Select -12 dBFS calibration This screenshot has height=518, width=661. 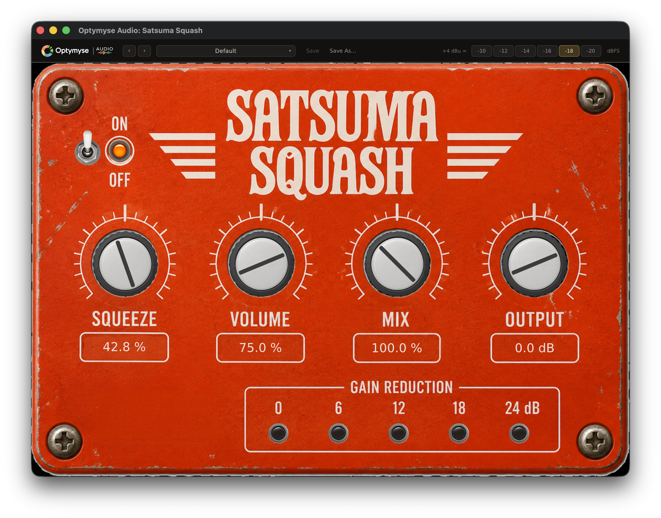pyautogui.click(x=504, y=51)
